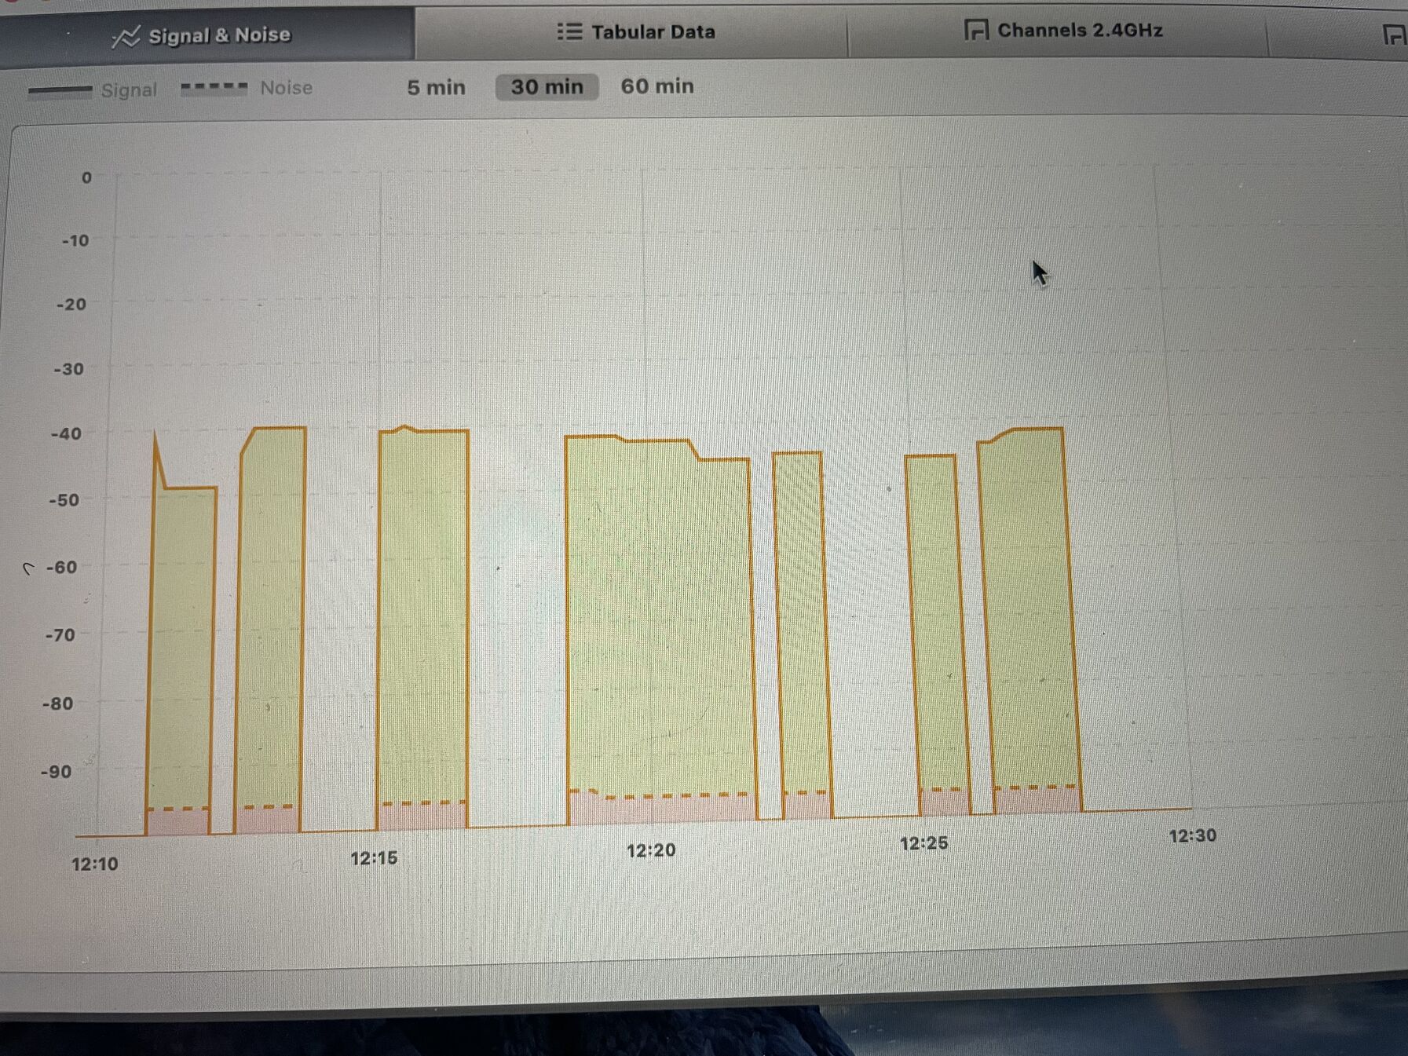Click the 0 dBm axis label
Screen dimensions: 1408x1056
(86, 178)
